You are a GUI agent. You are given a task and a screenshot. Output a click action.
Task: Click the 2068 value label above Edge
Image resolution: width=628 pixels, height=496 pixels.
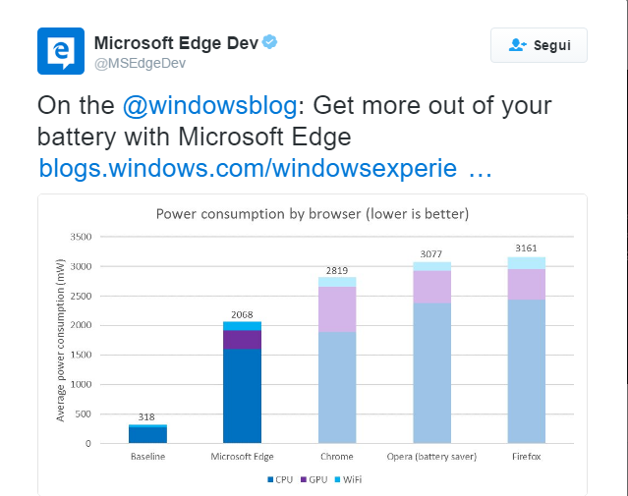click(243, 314)
